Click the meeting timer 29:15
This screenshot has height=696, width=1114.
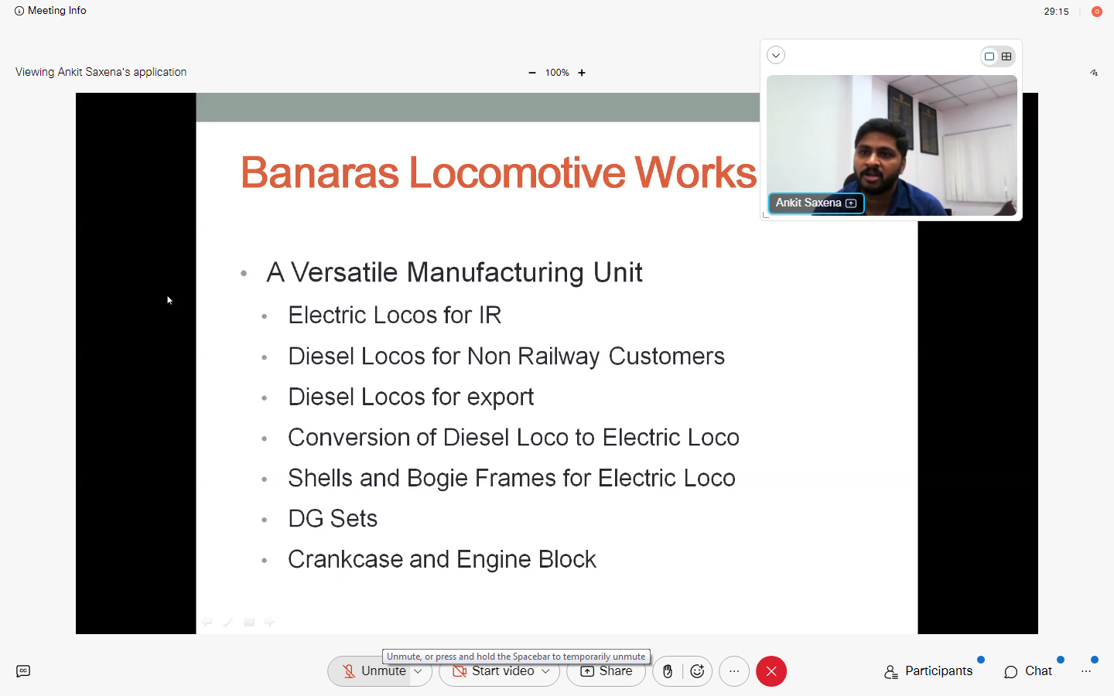1056,12
